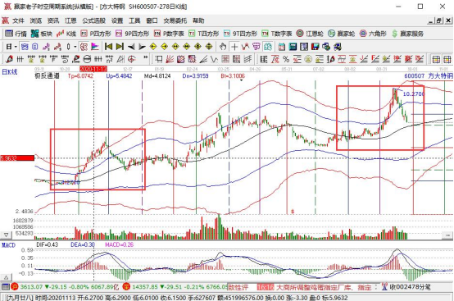Expand the toolbar overflow chevron
Viewport: 454px width, 301px height.
[x=145, y=58]
